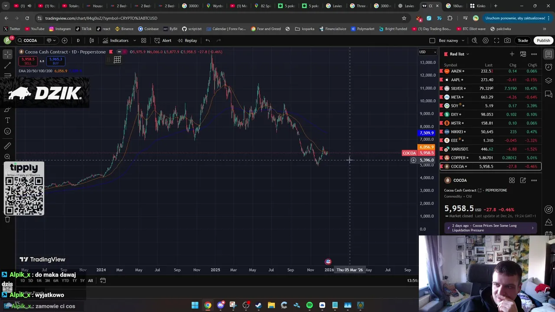Open the COCOA details grid view icon
Viewport: 555px width, 312px height.
512,180
